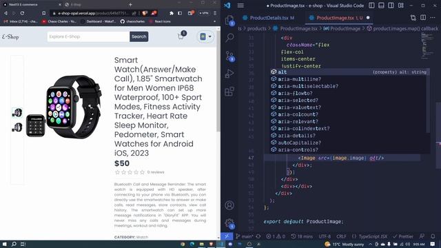
Task: Click Prettier formatter status item
Action: (403, 236)
